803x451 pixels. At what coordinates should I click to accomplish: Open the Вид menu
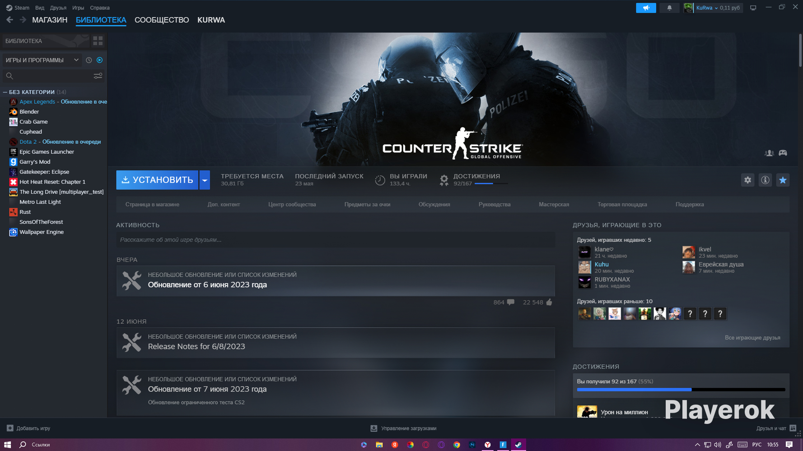pyautogui.click(x=40, y=8)
